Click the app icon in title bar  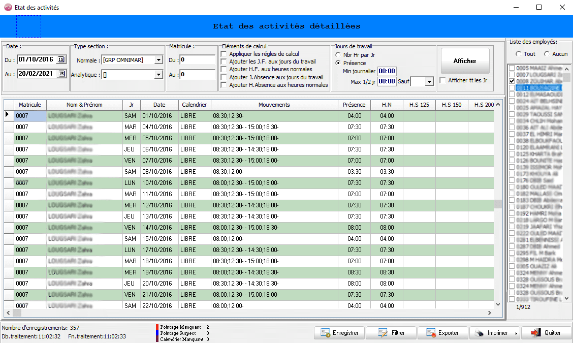pos(8,7)
